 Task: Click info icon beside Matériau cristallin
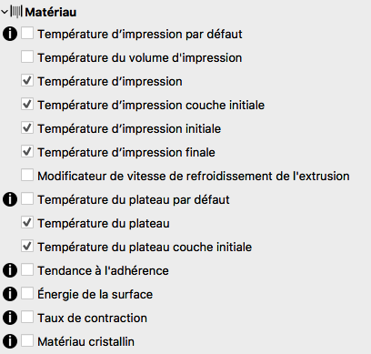tap(10, 341)
